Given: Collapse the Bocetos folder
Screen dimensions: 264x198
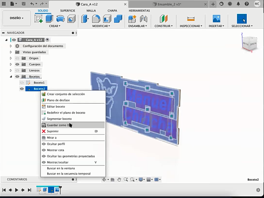Looking at the screenshot, I should pos(11,76).
